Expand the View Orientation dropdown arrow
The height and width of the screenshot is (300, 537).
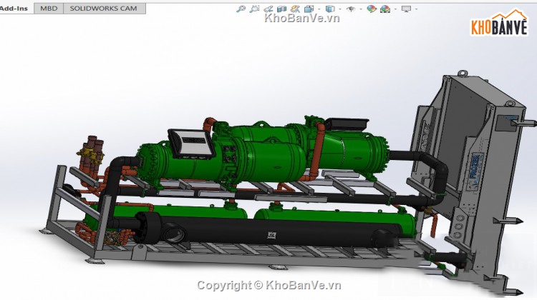click(319, 9)
